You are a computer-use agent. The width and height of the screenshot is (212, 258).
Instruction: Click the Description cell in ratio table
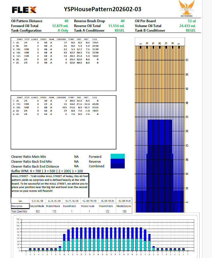pos(20,206)
